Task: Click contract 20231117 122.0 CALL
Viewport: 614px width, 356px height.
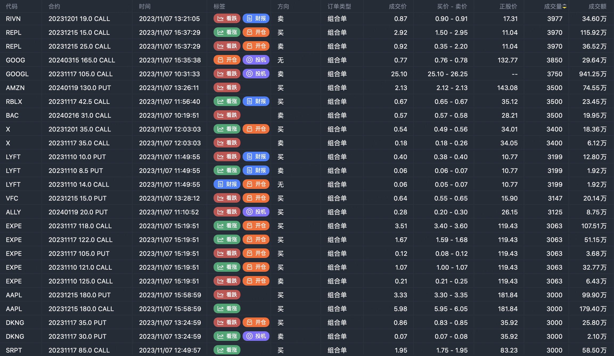Action: pos(80,240)
